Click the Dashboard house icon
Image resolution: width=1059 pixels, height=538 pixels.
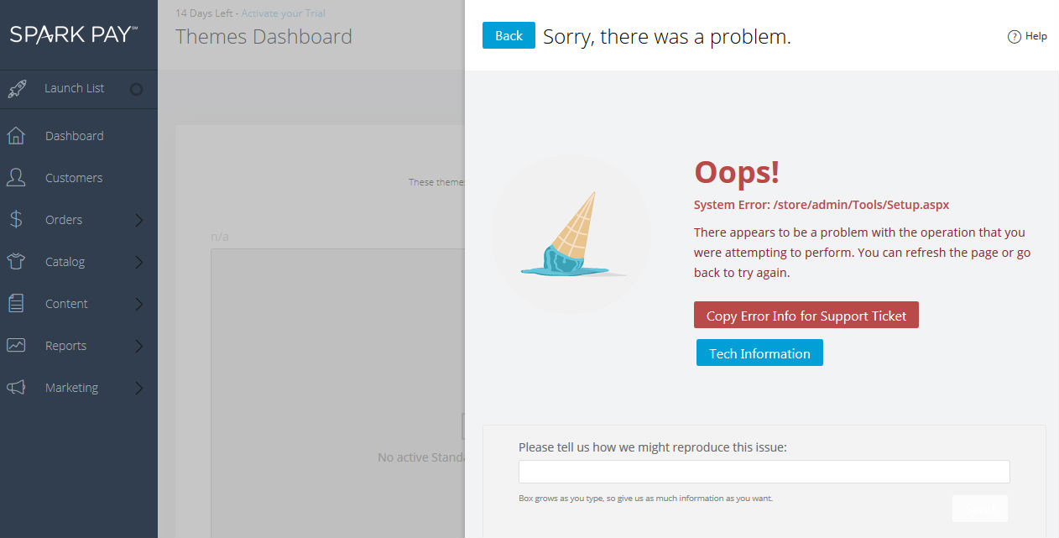pos(16,136)
